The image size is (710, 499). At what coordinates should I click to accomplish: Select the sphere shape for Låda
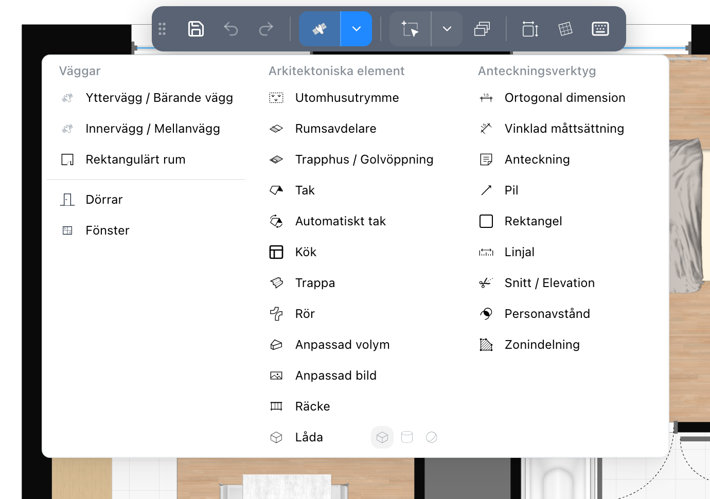[x=432, y=437]
